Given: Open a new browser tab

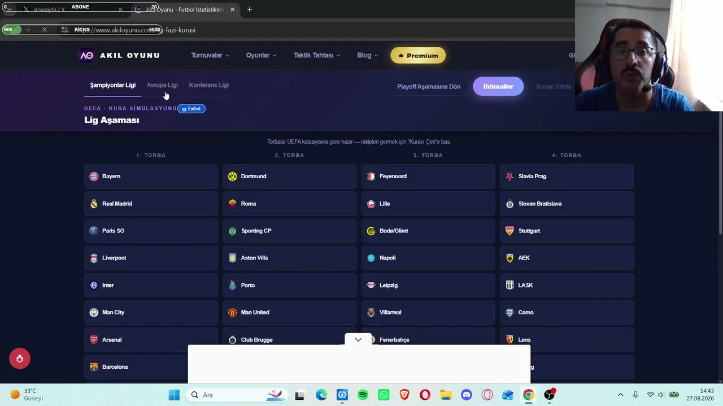Looking at the screenshot, I should pyautogui.click(x=249, y=10).
